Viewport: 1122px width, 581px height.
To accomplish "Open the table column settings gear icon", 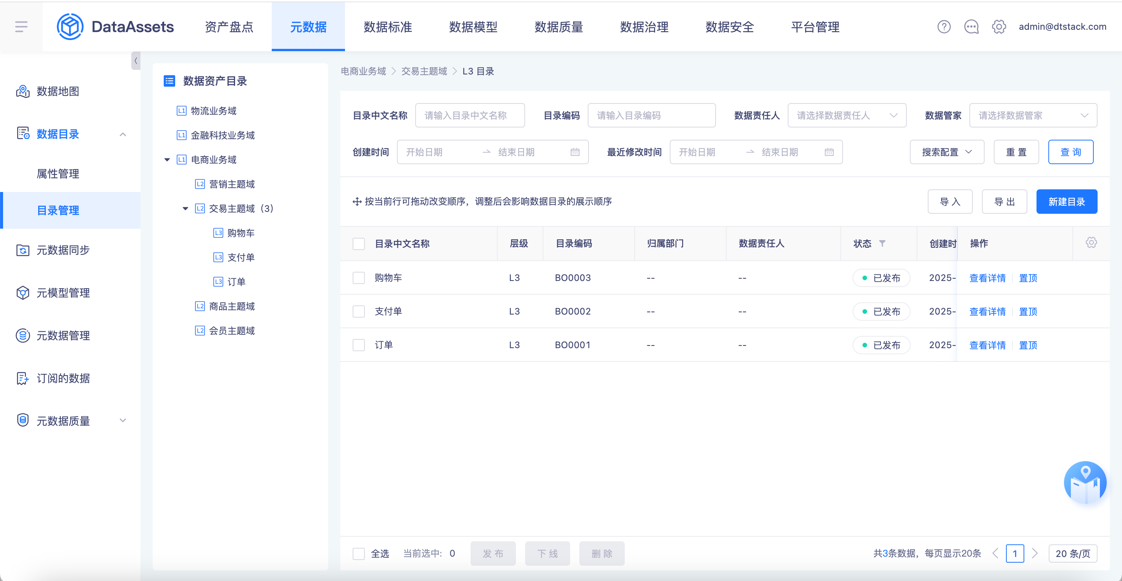I will click(1091, 242).
